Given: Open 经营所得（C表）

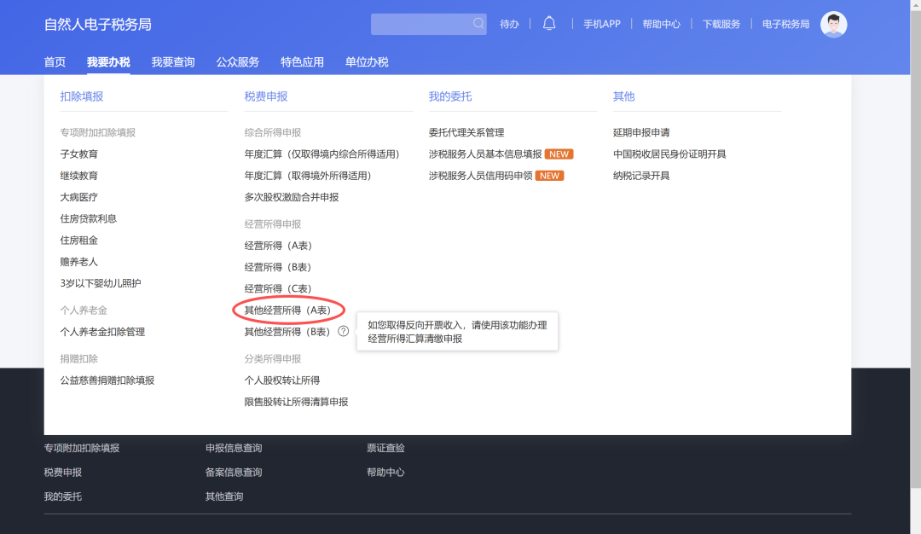Looking at the screenshot, I should click(x=278, y=288).
